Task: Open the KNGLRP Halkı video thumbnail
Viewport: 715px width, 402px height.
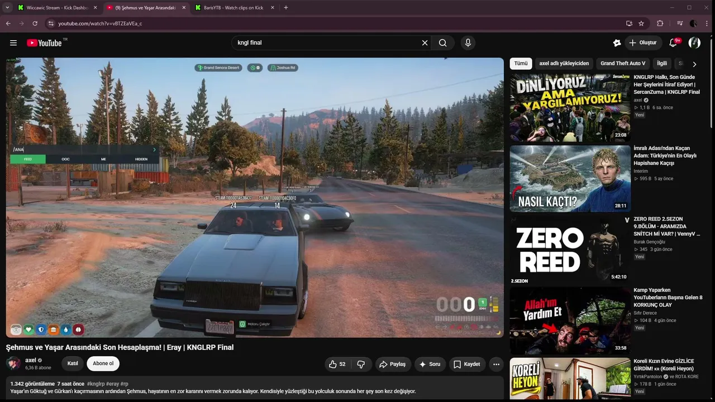Action: [x=570, y=107]
